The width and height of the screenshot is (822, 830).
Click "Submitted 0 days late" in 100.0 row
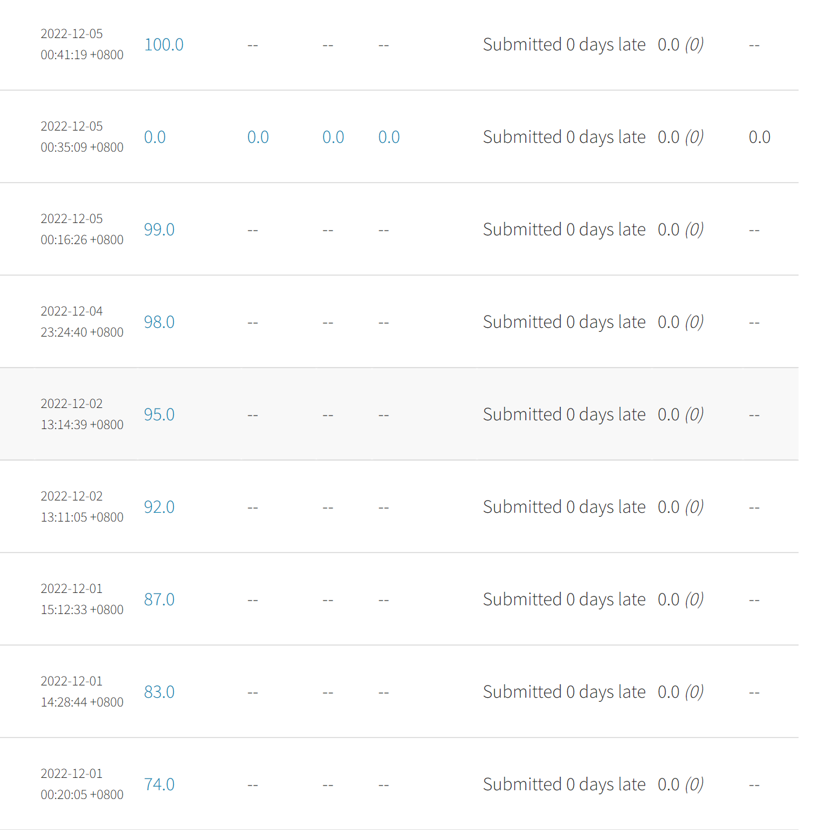click(x=564, y=45)
